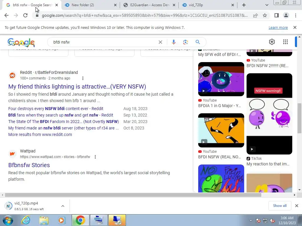Click the search query input field
Image resolution: width=302 pixels, height=226 pixels.
tap(104, 42)
